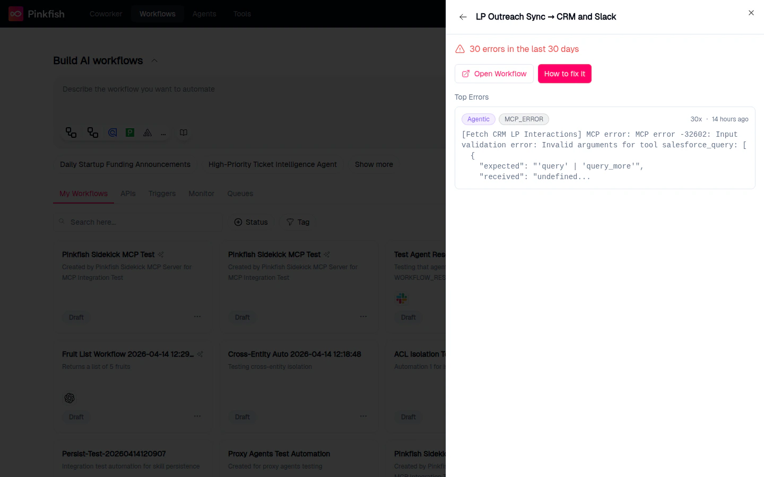This screenshot has width=764, height=477.
Task: Collapse the Build AI workflows section
Action: tap(154, 60)
